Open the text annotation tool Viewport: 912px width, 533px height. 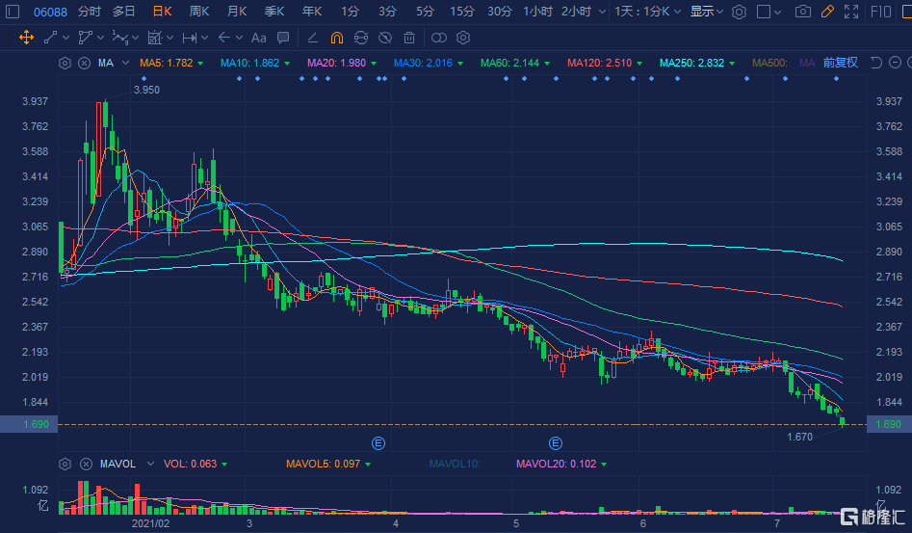pos(258,38)
